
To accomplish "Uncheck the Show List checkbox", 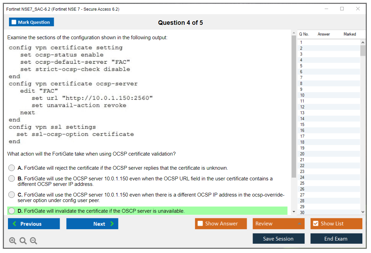I will click(x=315, y=224).
